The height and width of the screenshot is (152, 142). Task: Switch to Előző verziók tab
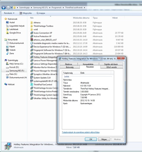tap(112, 67)
